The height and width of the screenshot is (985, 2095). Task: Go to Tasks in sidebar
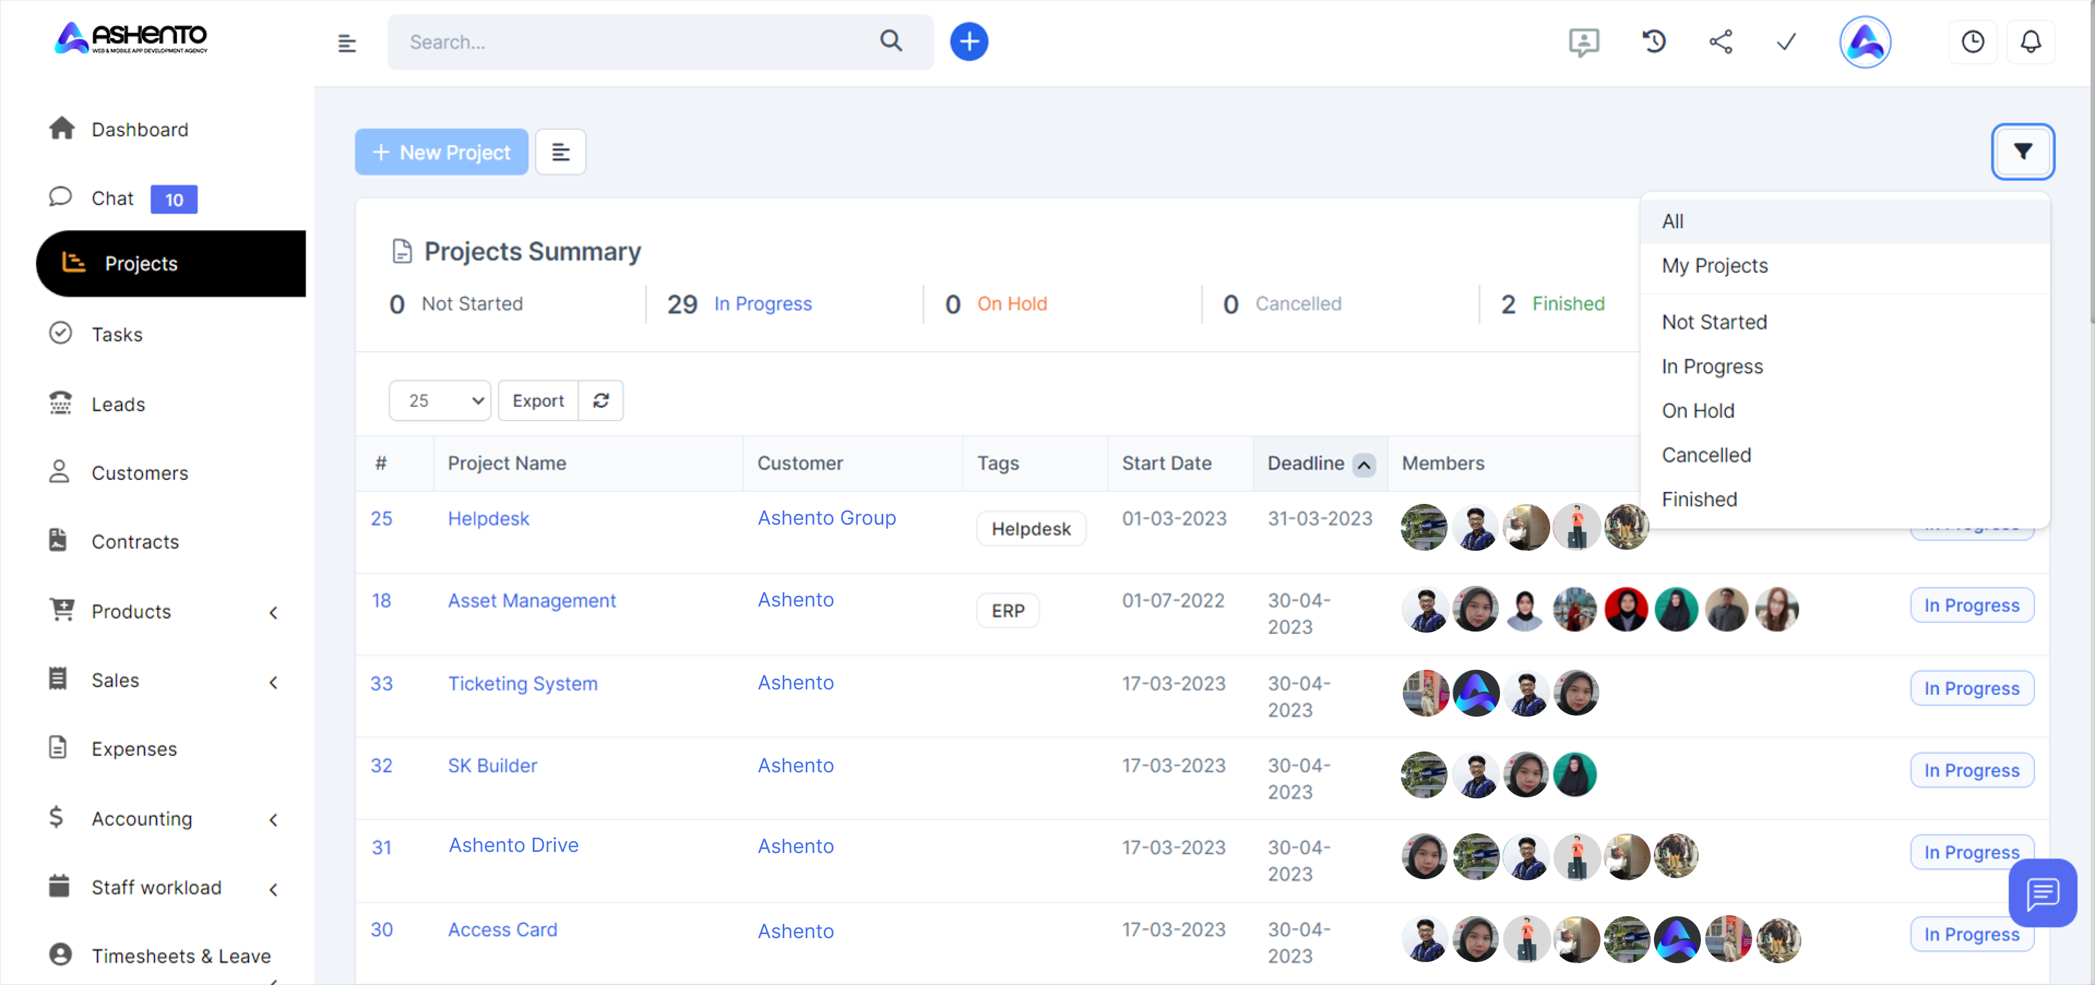click(x=116, y=335)
